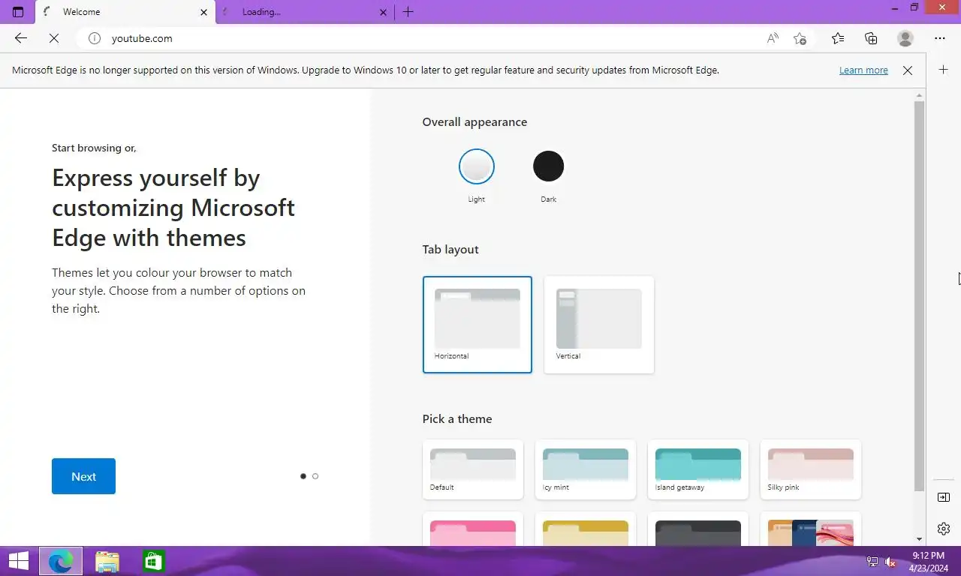Screen dimensions: 961x576
Task: Click the scrollbar up arrow
Action: click(919, 95)
